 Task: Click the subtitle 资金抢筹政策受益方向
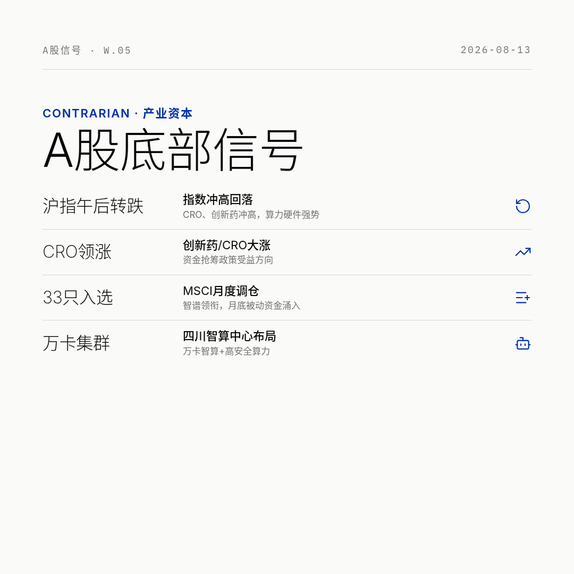tap(228, 260)
